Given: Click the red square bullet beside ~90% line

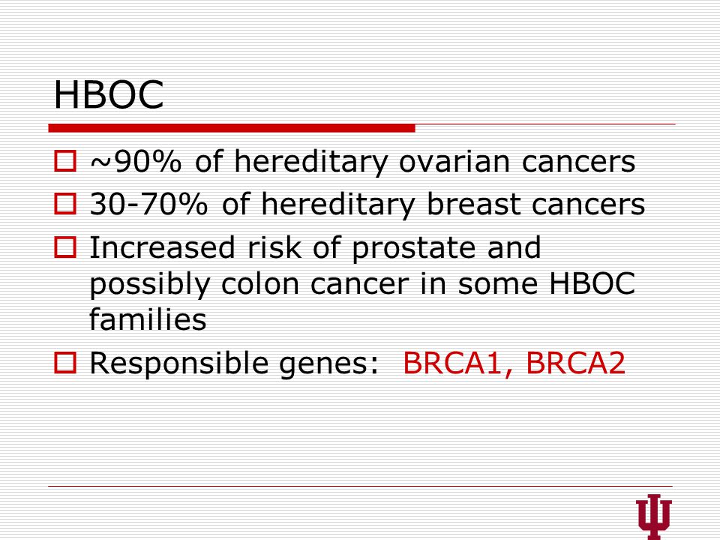Looking at the screenshot, I should (65, 161).
